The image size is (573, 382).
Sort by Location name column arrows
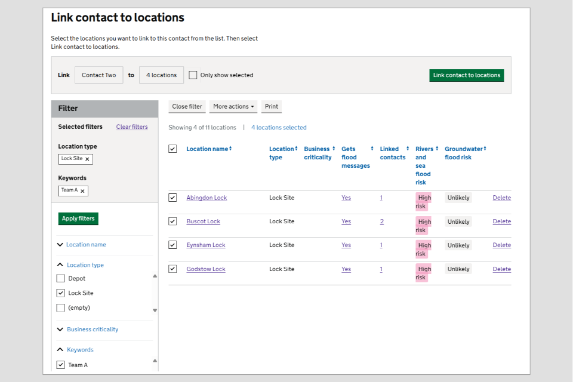[x=230, y=149]
